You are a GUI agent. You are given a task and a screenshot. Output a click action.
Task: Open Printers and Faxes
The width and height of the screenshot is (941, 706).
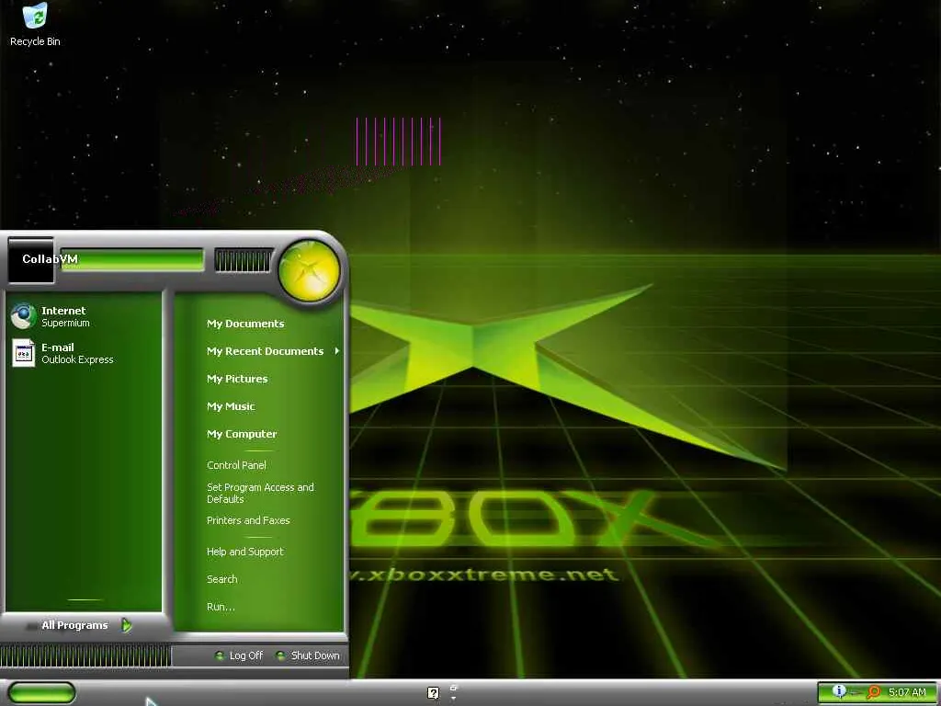(x=248, y=520)
